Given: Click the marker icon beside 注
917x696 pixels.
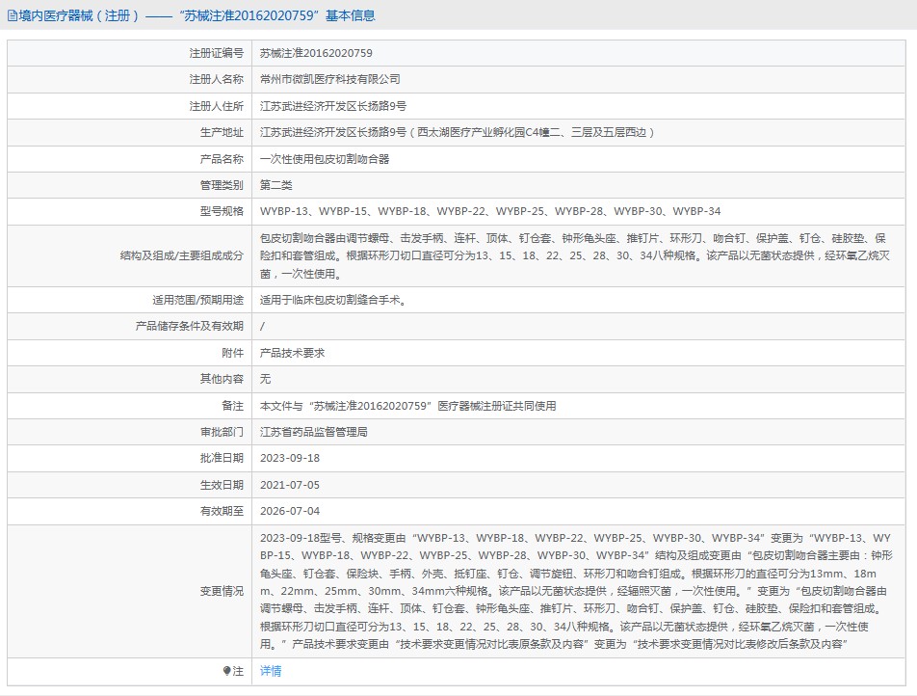Looking at the screenshot, I should pos(226,671).
